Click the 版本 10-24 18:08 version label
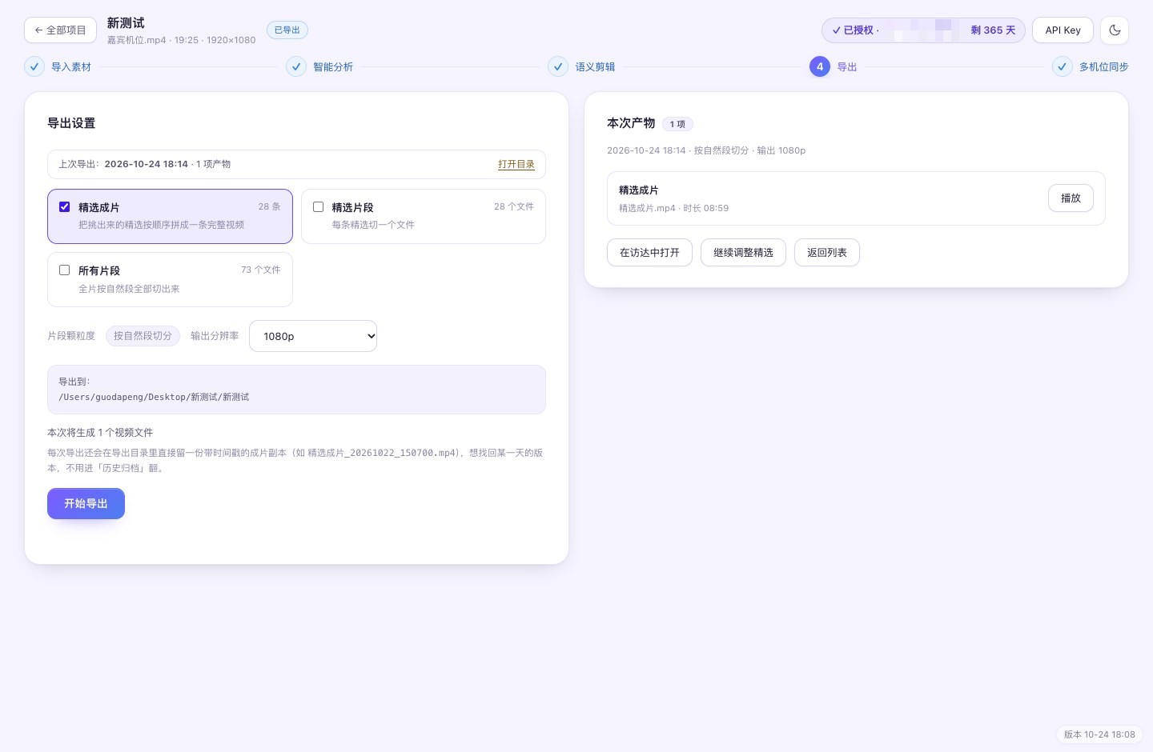Viewport: 1153px width, 752px height. pos(1099,734)
